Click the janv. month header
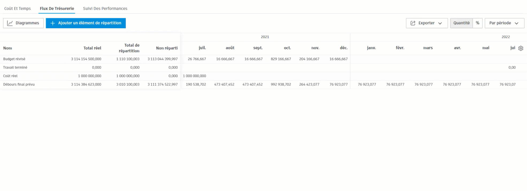Viewport: 527px width, 191px height. point(371,48)
